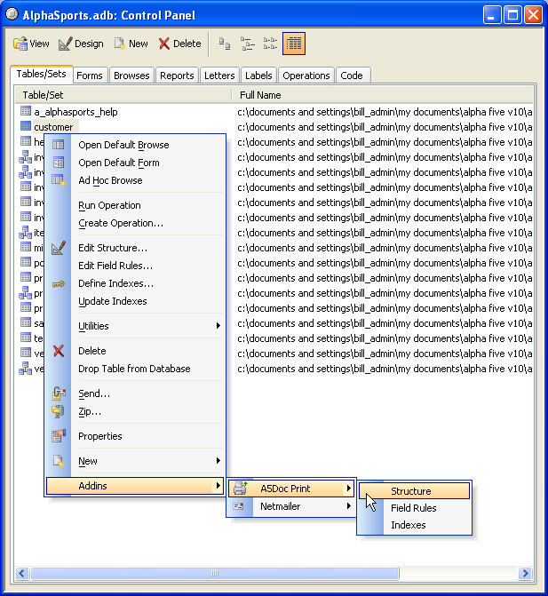The width and height of the screenshot is (548, 596).
Task: Switch to the Code tab
Action: (x=352, y=75)
